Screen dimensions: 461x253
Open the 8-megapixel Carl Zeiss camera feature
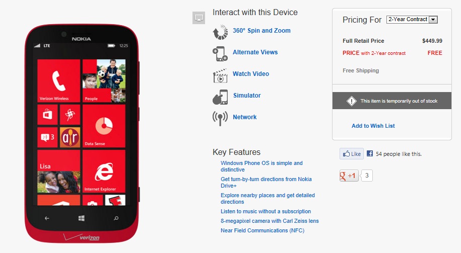tap(270, 221)
